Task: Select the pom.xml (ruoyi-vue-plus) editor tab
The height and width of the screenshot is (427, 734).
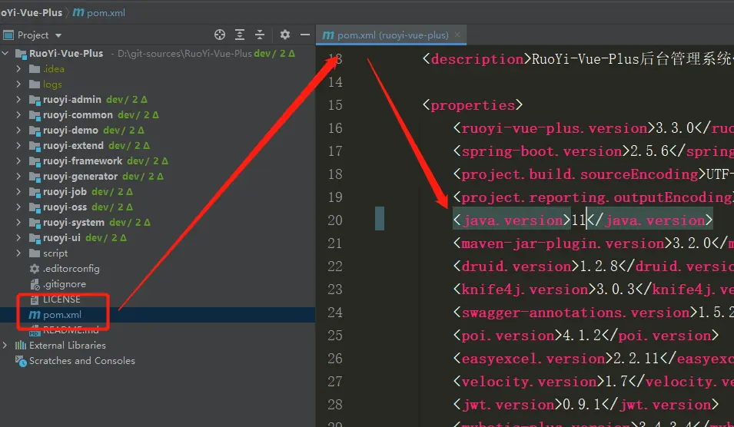Action: point(391,35)
